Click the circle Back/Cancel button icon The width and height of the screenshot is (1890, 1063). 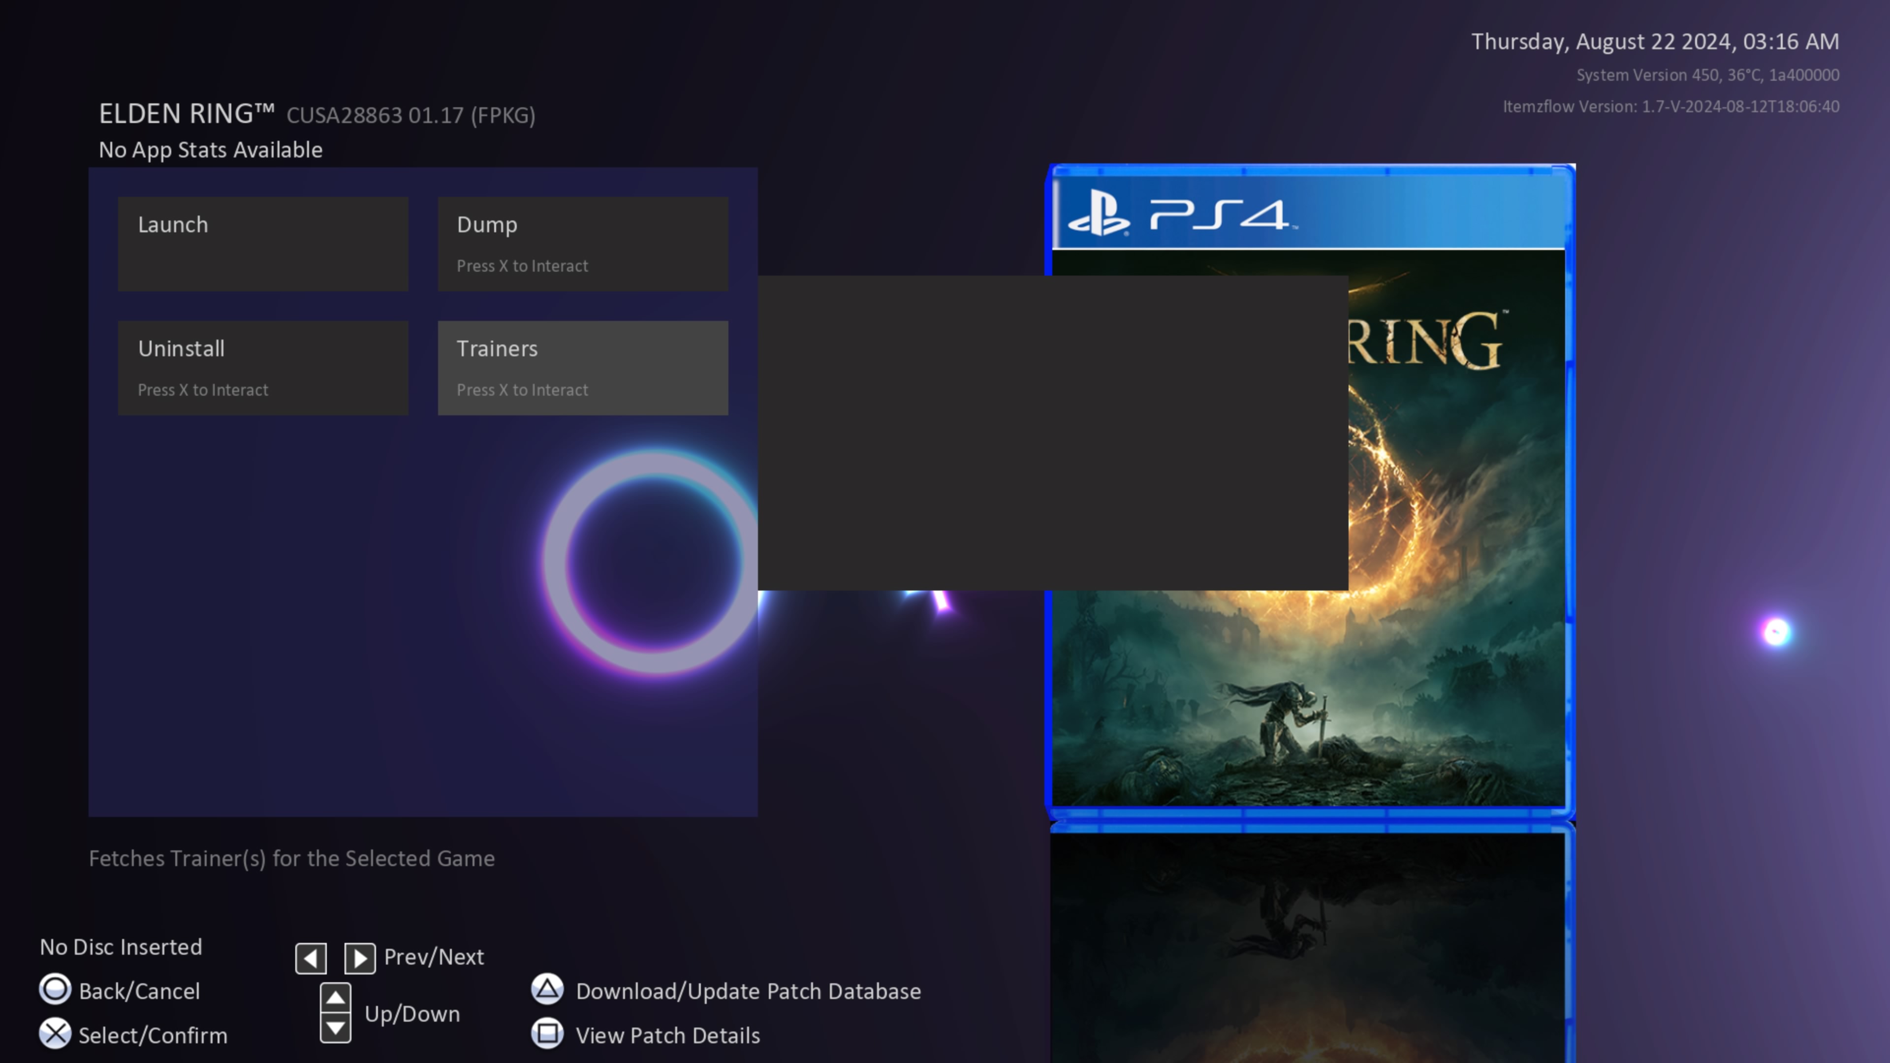tap(55, 990)
